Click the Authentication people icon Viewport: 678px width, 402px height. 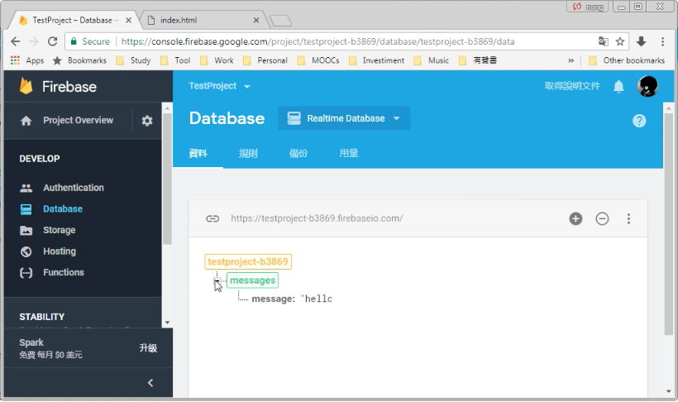pos(26,188)
